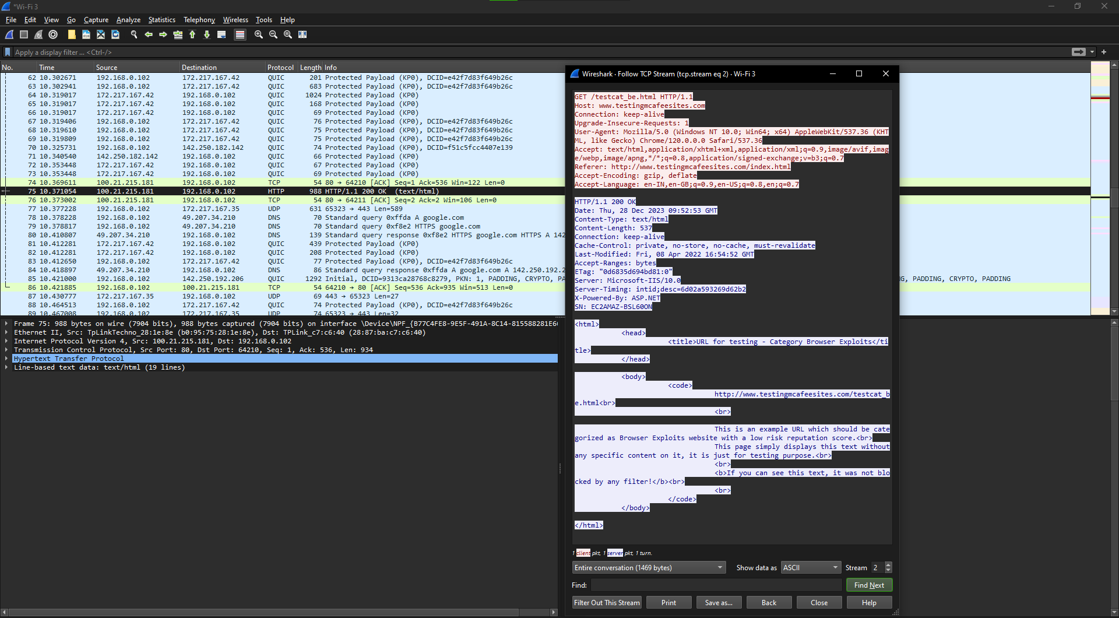Open the Wireless menu
The height and width of the screenshot is (618, 1119).
235,20
